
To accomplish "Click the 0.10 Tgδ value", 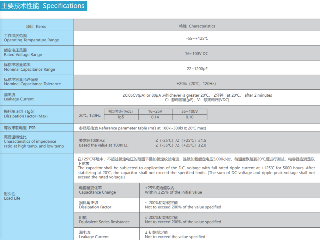I will tap(190, 117).
